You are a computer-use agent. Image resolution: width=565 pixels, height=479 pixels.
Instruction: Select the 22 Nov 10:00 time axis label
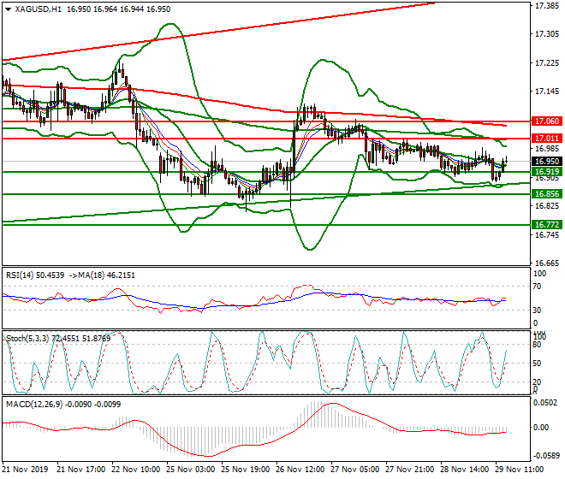137,470
